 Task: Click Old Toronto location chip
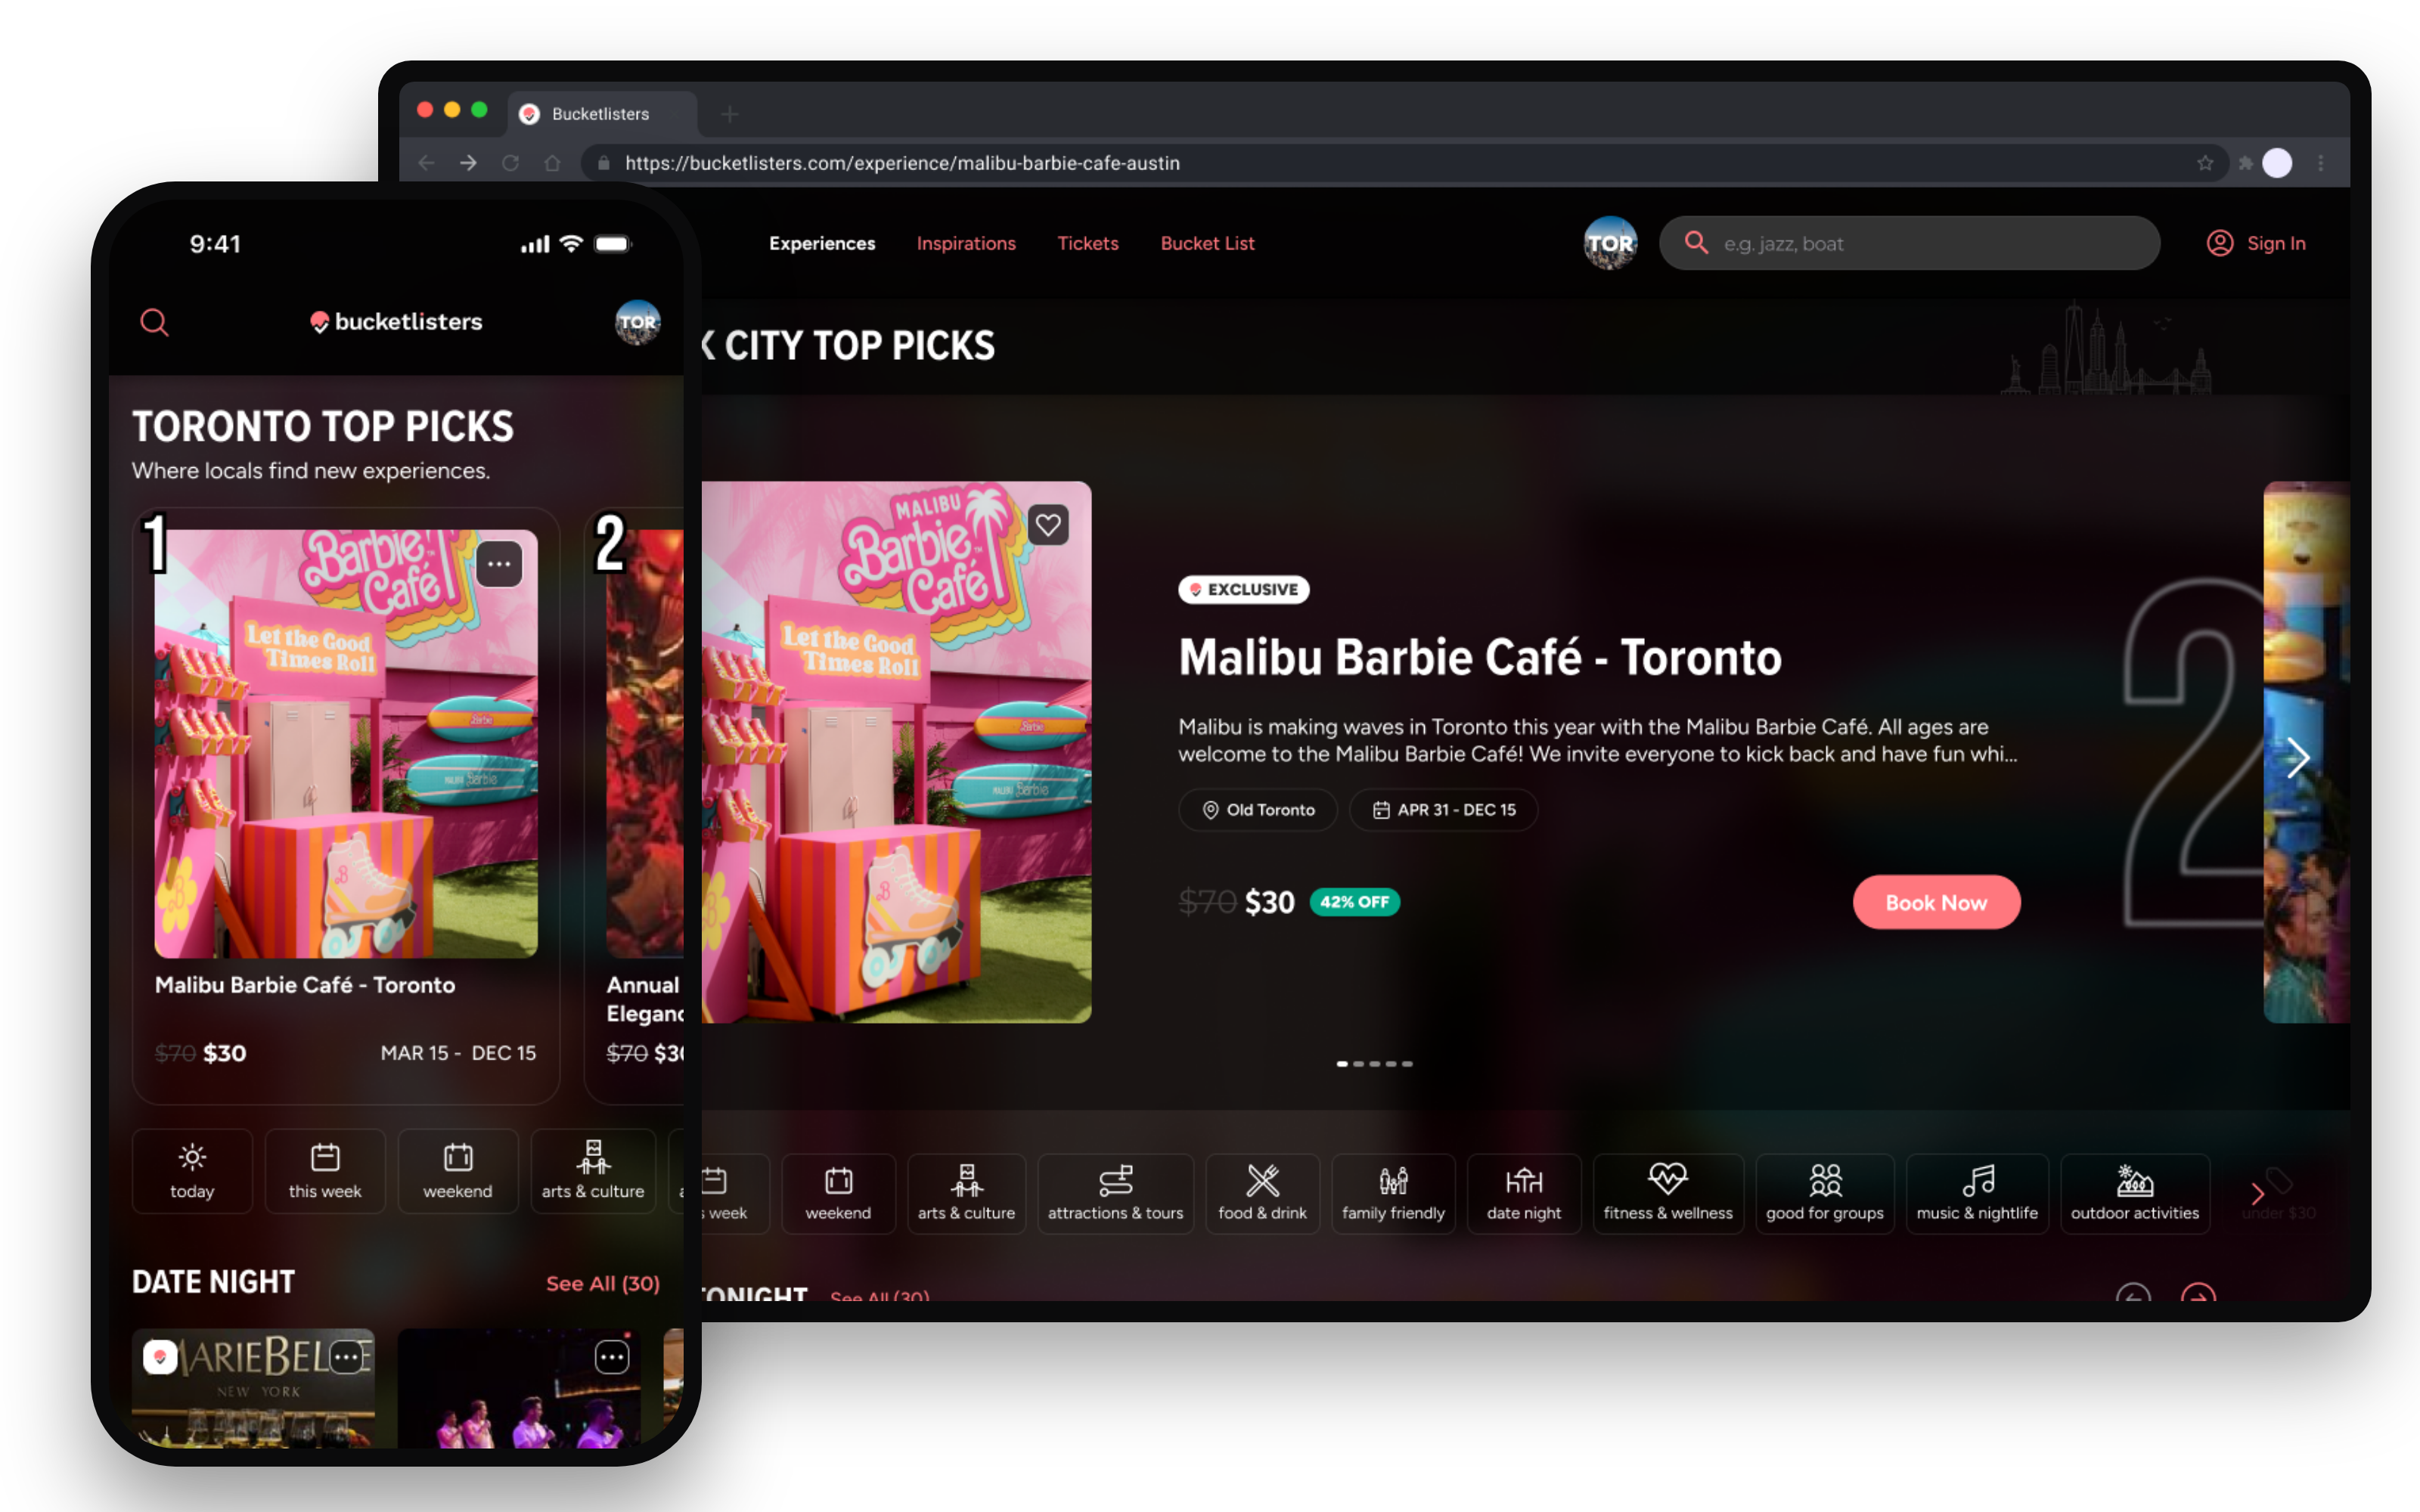pyautogui.click(x=1258, y=810)
